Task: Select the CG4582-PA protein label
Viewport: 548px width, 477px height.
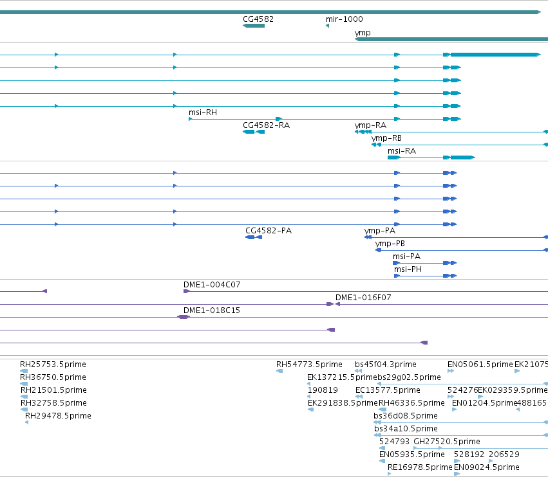Action: 269,231
